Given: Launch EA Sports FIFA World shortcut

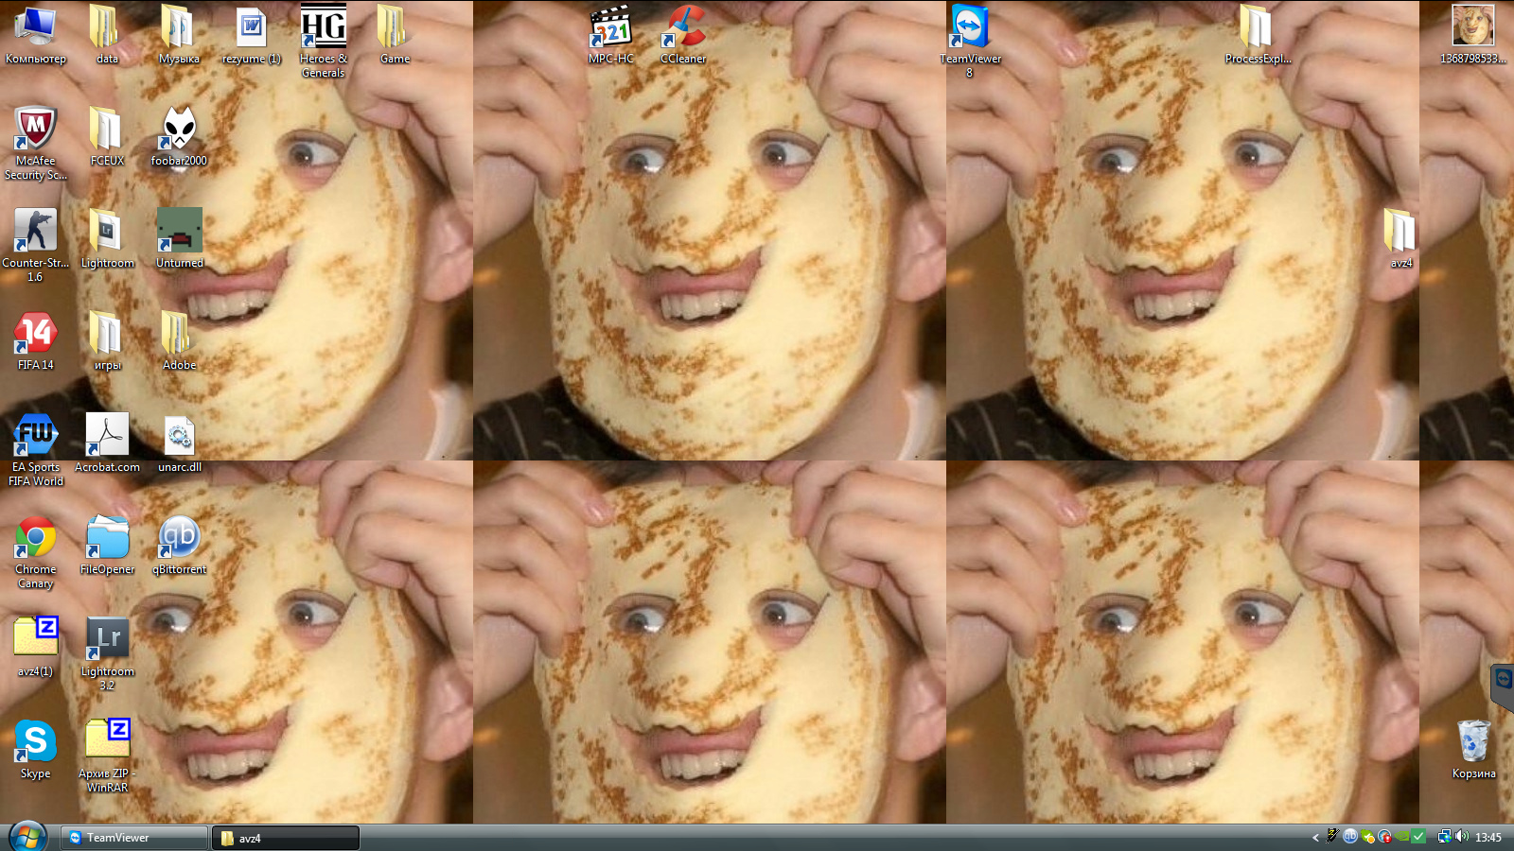Looking at the screenshot, I should coord(36,450).
